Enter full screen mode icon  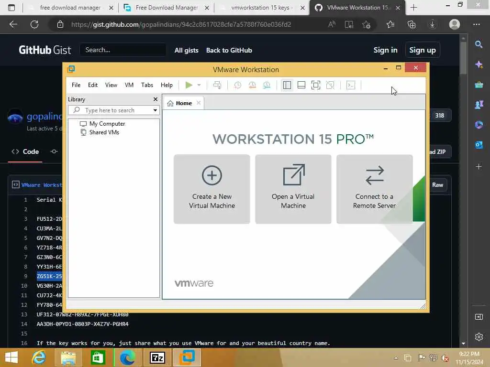(x=316, y=85)
